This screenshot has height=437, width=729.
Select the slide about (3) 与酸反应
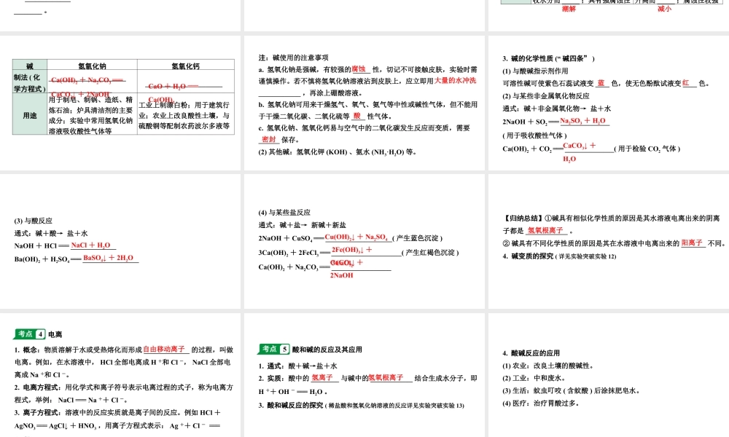[120, 240]
